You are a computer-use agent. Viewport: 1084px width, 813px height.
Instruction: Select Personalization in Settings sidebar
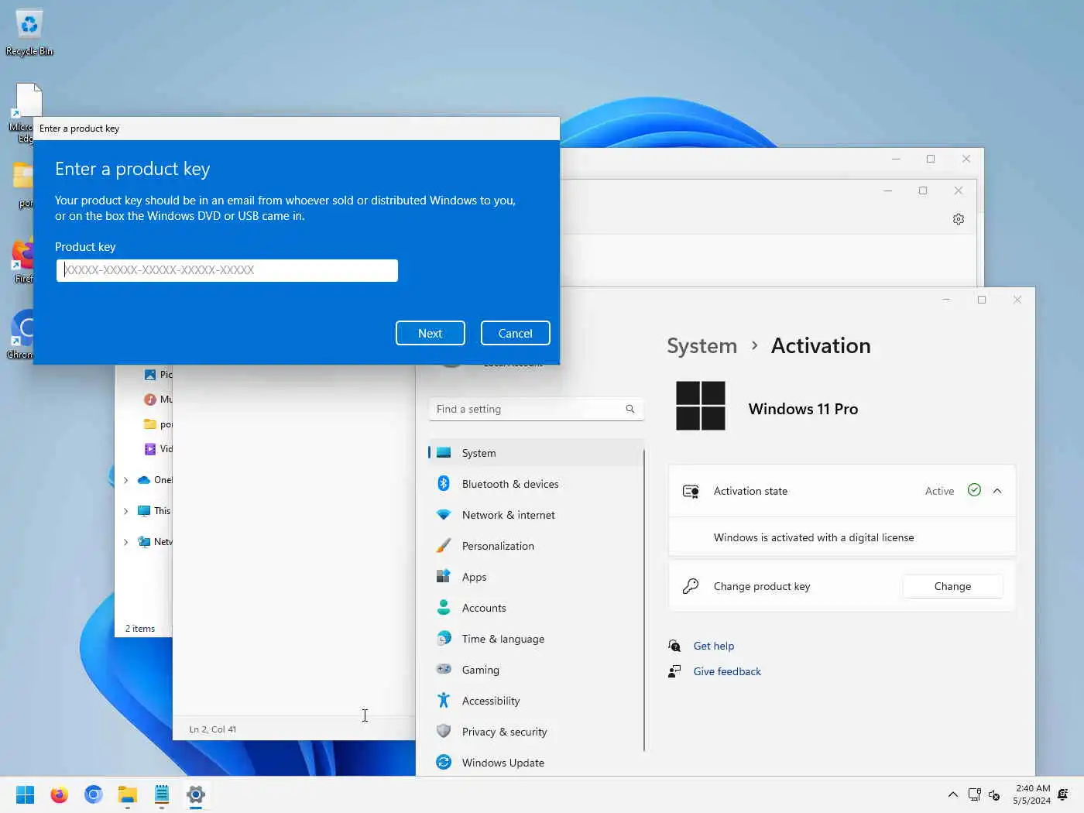pyautogui.click(x=536, y=546)
